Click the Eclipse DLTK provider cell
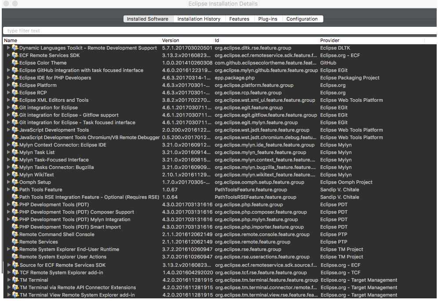The width and height of the screenshot is (438, 301). [335, 48]
